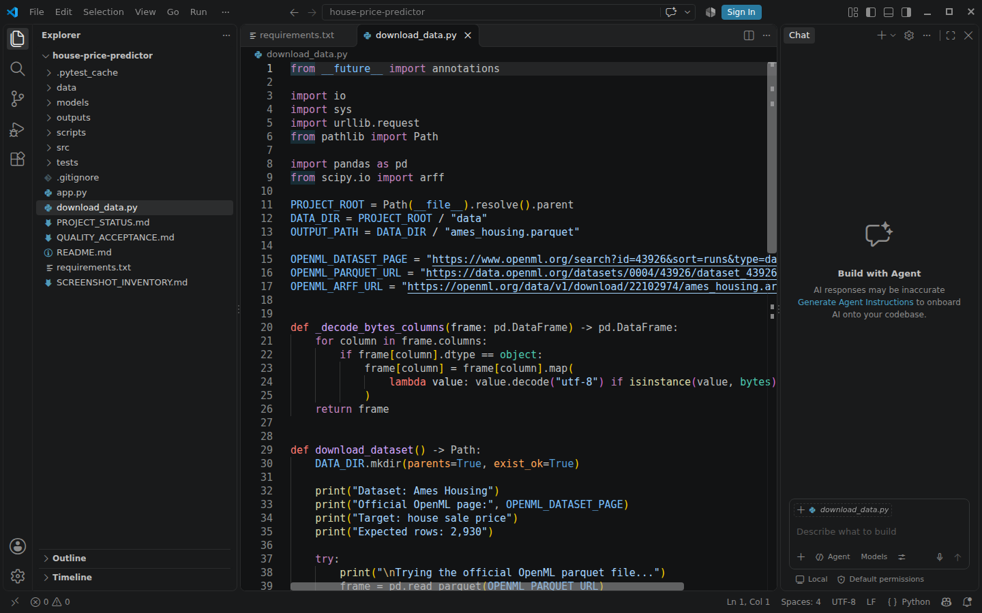The width and height of the screenshot is (982, 613).
Task: Open the Run and Debug view
Action: tap(18, 129)
